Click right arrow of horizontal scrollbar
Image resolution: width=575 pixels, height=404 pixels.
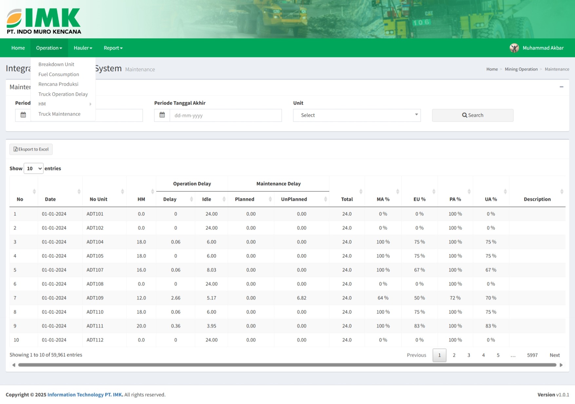pos(561,365)
